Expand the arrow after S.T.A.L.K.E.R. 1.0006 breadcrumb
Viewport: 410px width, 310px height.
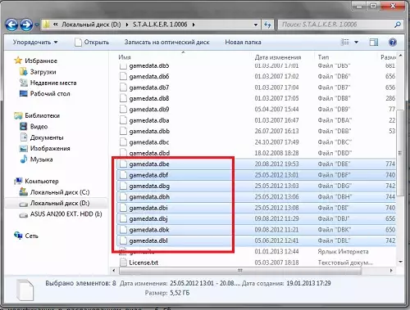point(194,25)
